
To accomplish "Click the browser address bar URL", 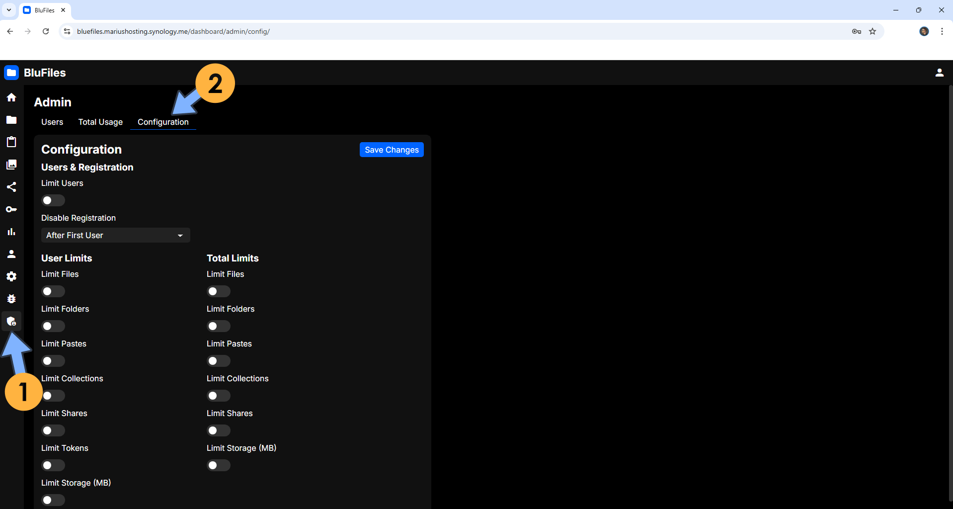I will [x=173, y=31].
